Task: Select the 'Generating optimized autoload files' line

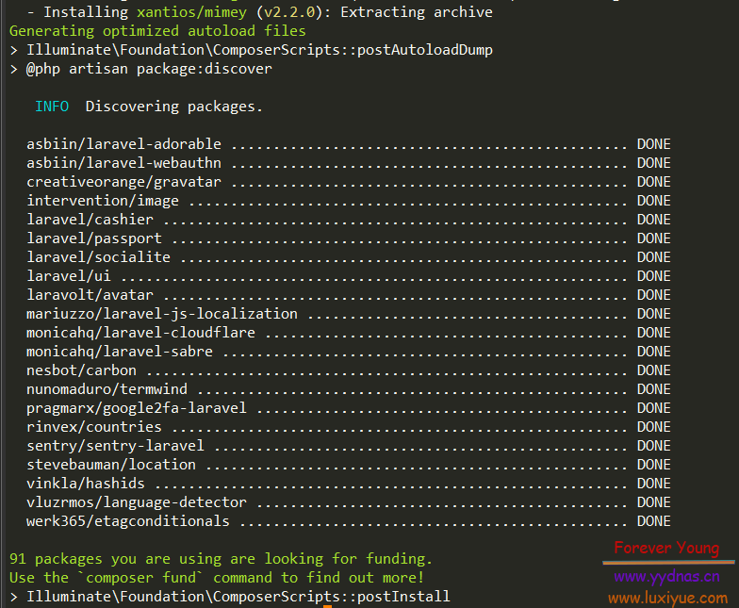Action: (157, 31)
